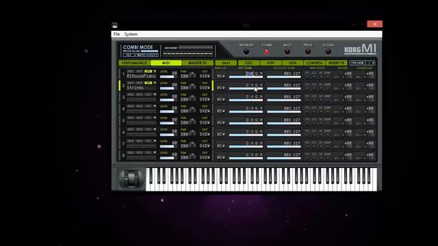This screenshot has width=438, height=246.
Task: Toggle SOLO on Strings timbre
Action: 131,83
